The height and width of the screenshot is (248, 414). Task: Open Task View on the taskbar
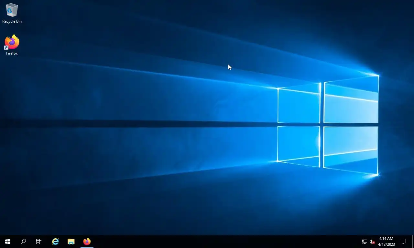pos(39,242)
